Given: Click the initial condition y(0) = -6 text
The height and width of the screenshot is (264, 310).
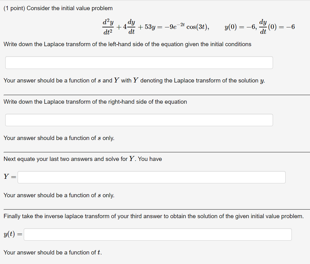Looking at the screenshot, I should point(240,27).
